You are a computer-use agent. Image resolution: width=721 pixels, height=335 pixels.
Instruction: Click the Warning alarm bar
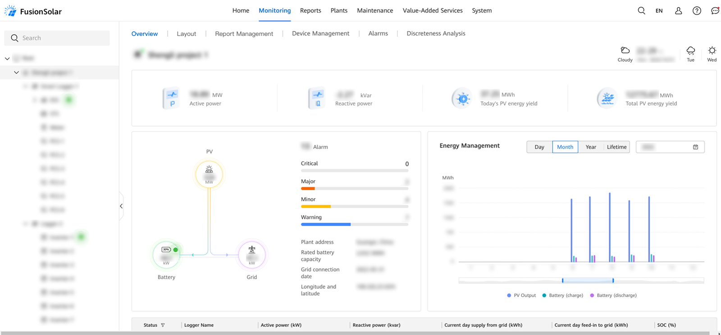[355, 224]
